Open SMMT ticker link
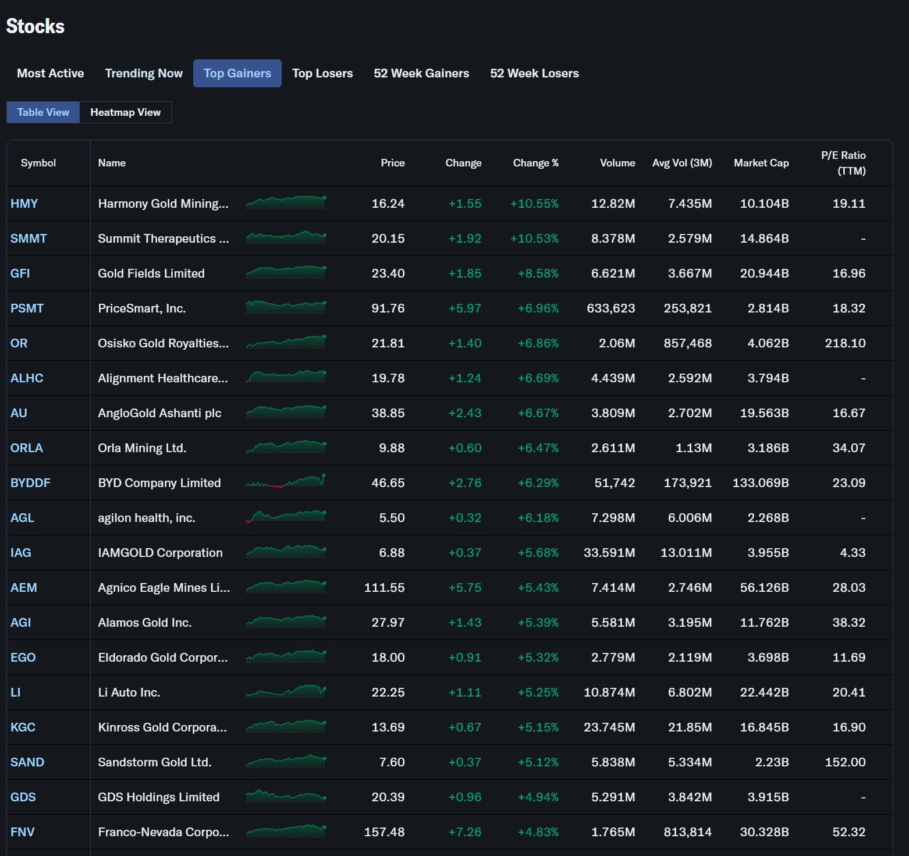The width and height of the screenshot is (909, 856). (x=29, y=239)
